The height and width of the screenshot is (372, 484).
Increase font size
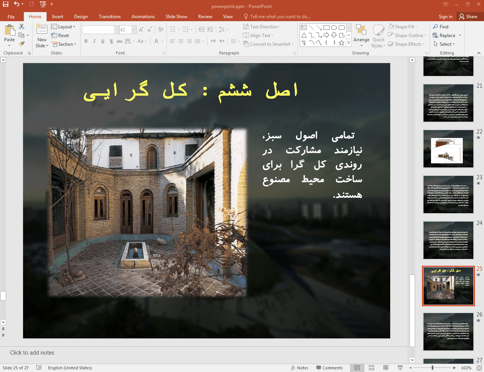click(141, 29)
